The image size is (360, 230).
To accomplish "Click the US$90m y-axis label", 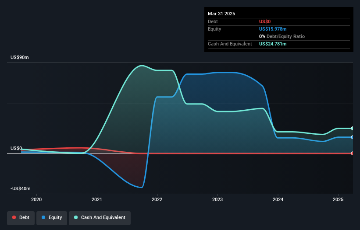I will [x=20, y=57].
